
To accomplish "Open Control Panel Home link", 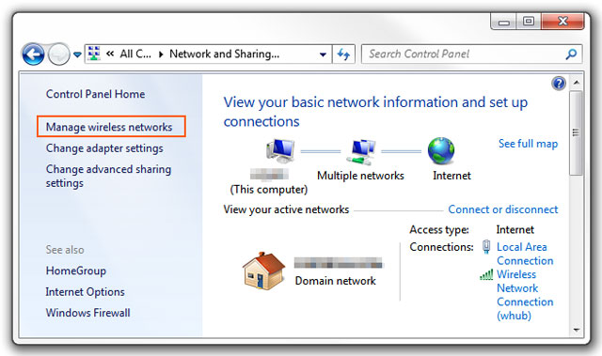I will [95, 94].
